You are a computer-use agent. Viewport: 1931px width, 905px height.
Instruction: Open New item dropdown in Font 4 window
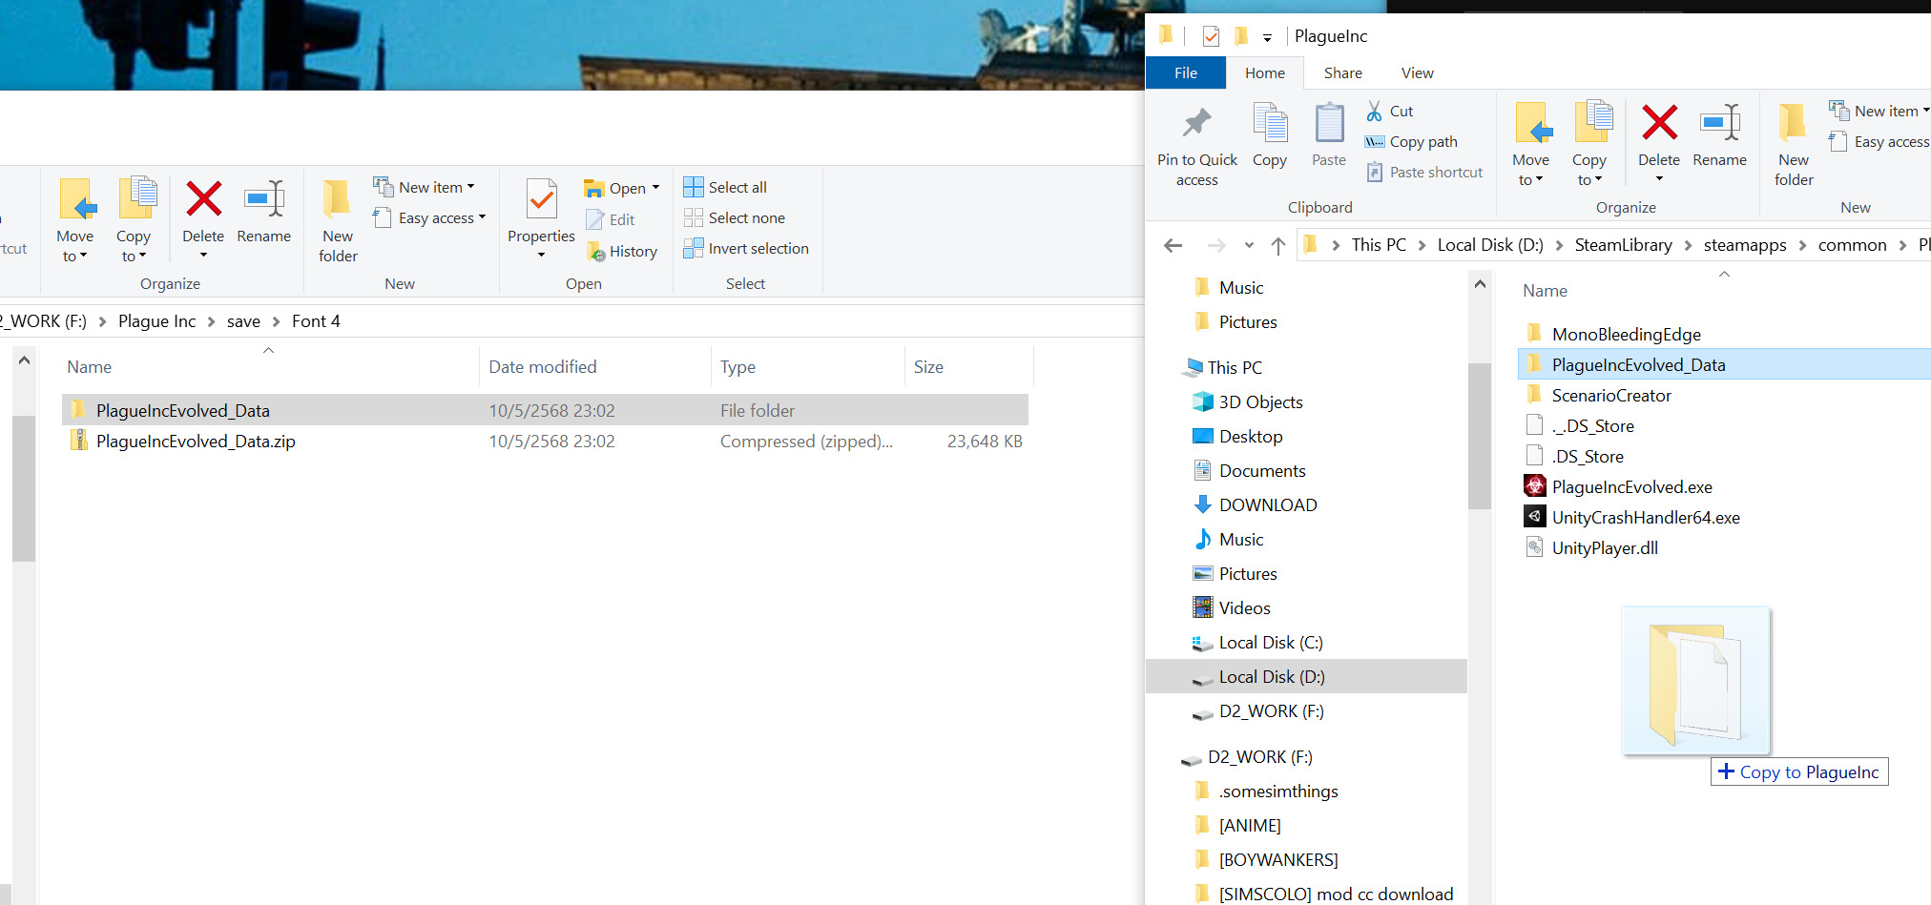[x=425, y=187]
